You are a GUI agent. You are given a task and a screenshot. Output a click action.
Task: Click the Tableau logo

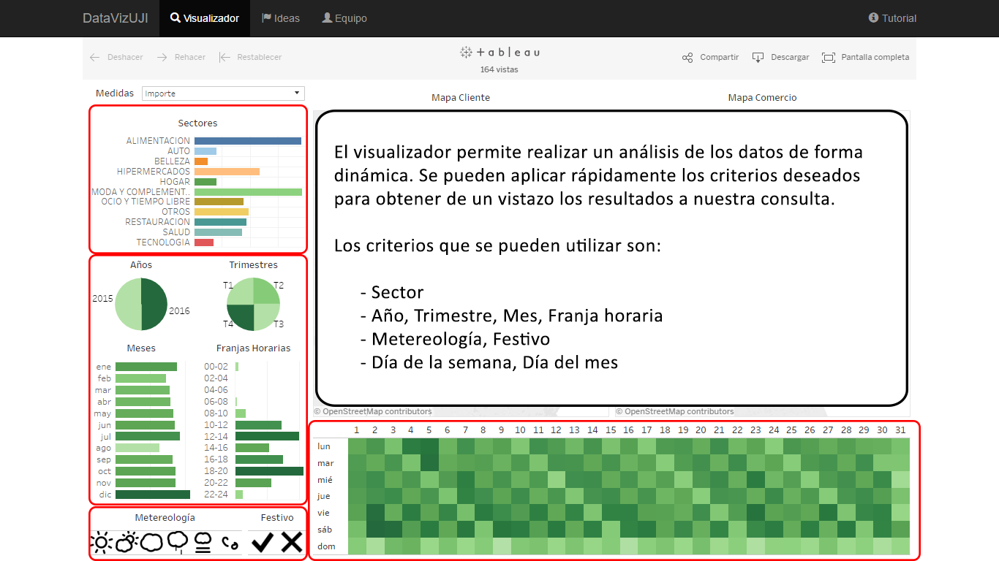499,53
